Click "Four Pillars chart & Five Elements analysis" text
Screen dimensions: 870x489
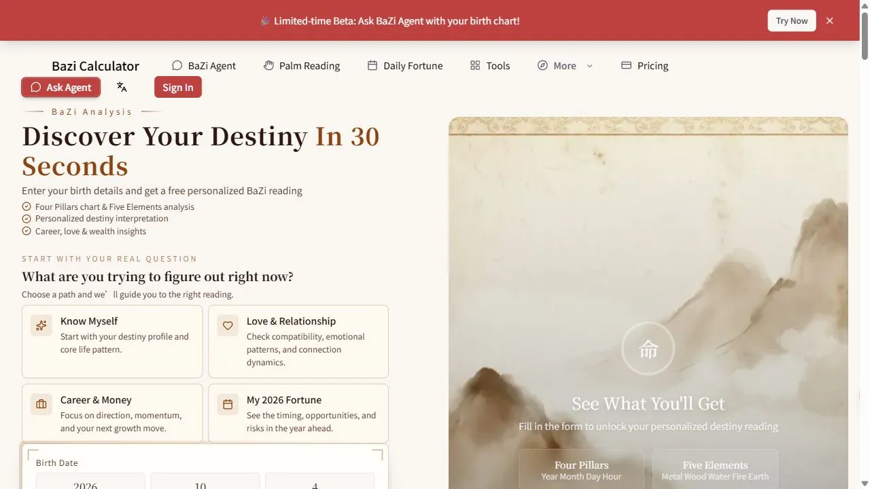point(115,206)
